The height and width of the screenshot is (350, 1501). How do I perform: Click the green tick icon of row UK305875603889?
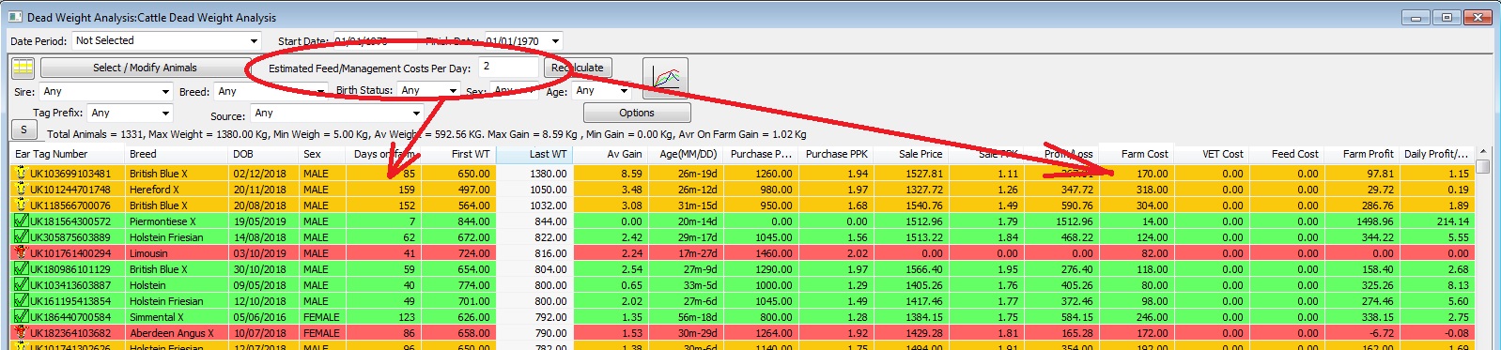click(21, 237)
